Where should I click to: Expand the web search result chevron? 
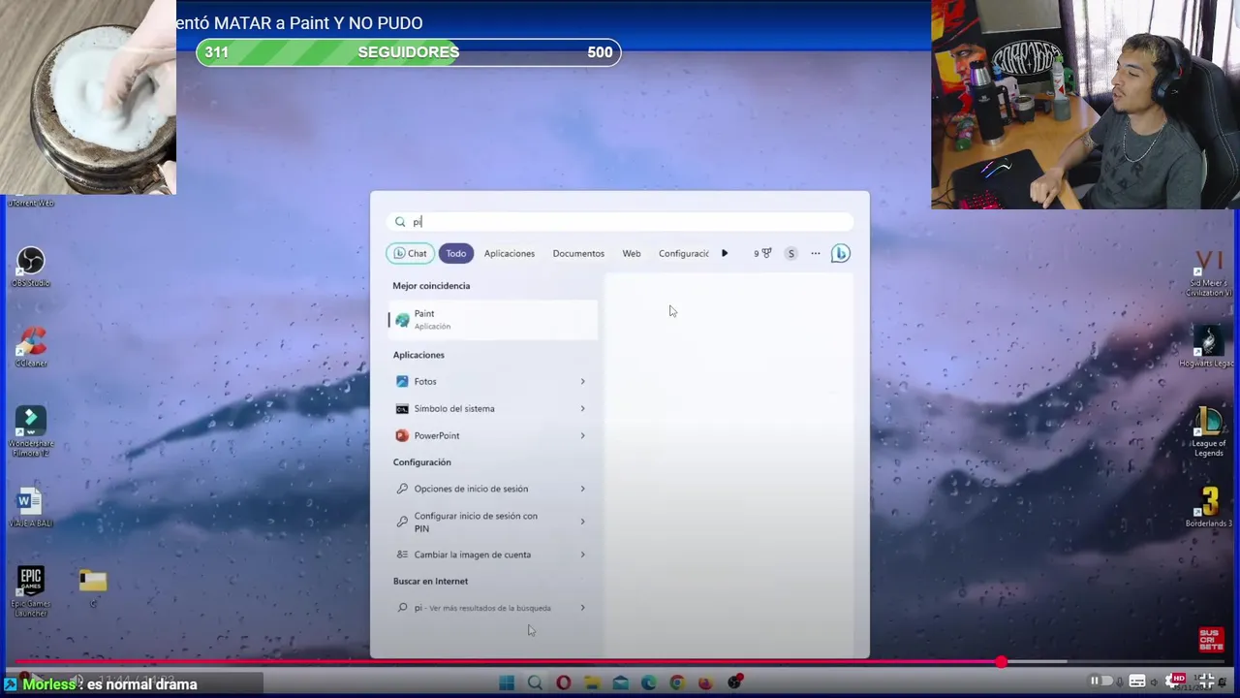pyautogui.click(x=582, y=608)
